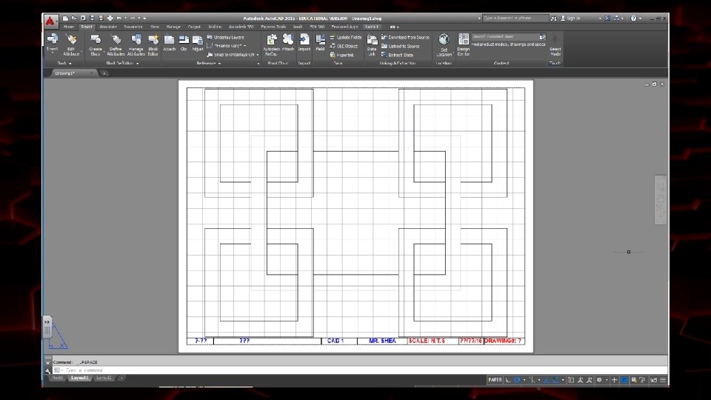Select the Model tab at bottom

[x=58, y=378]
